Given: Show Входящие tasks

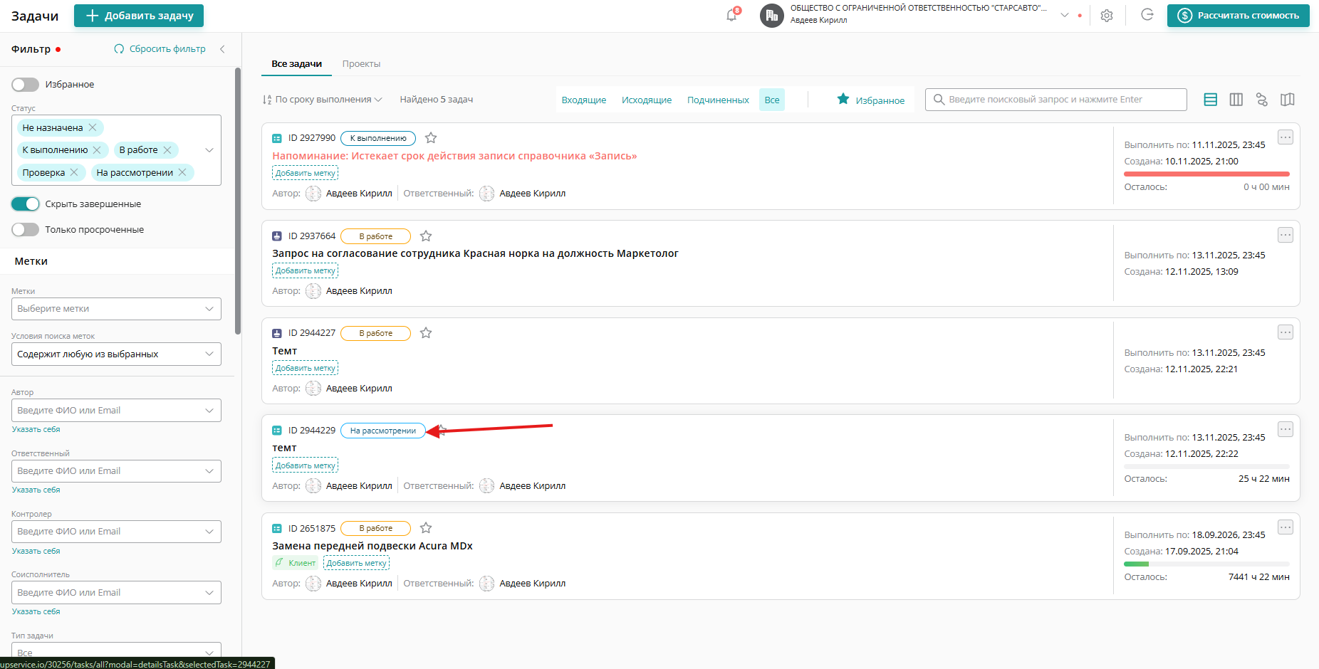Looking at the screenshot, I should click(x=584, y=100).
